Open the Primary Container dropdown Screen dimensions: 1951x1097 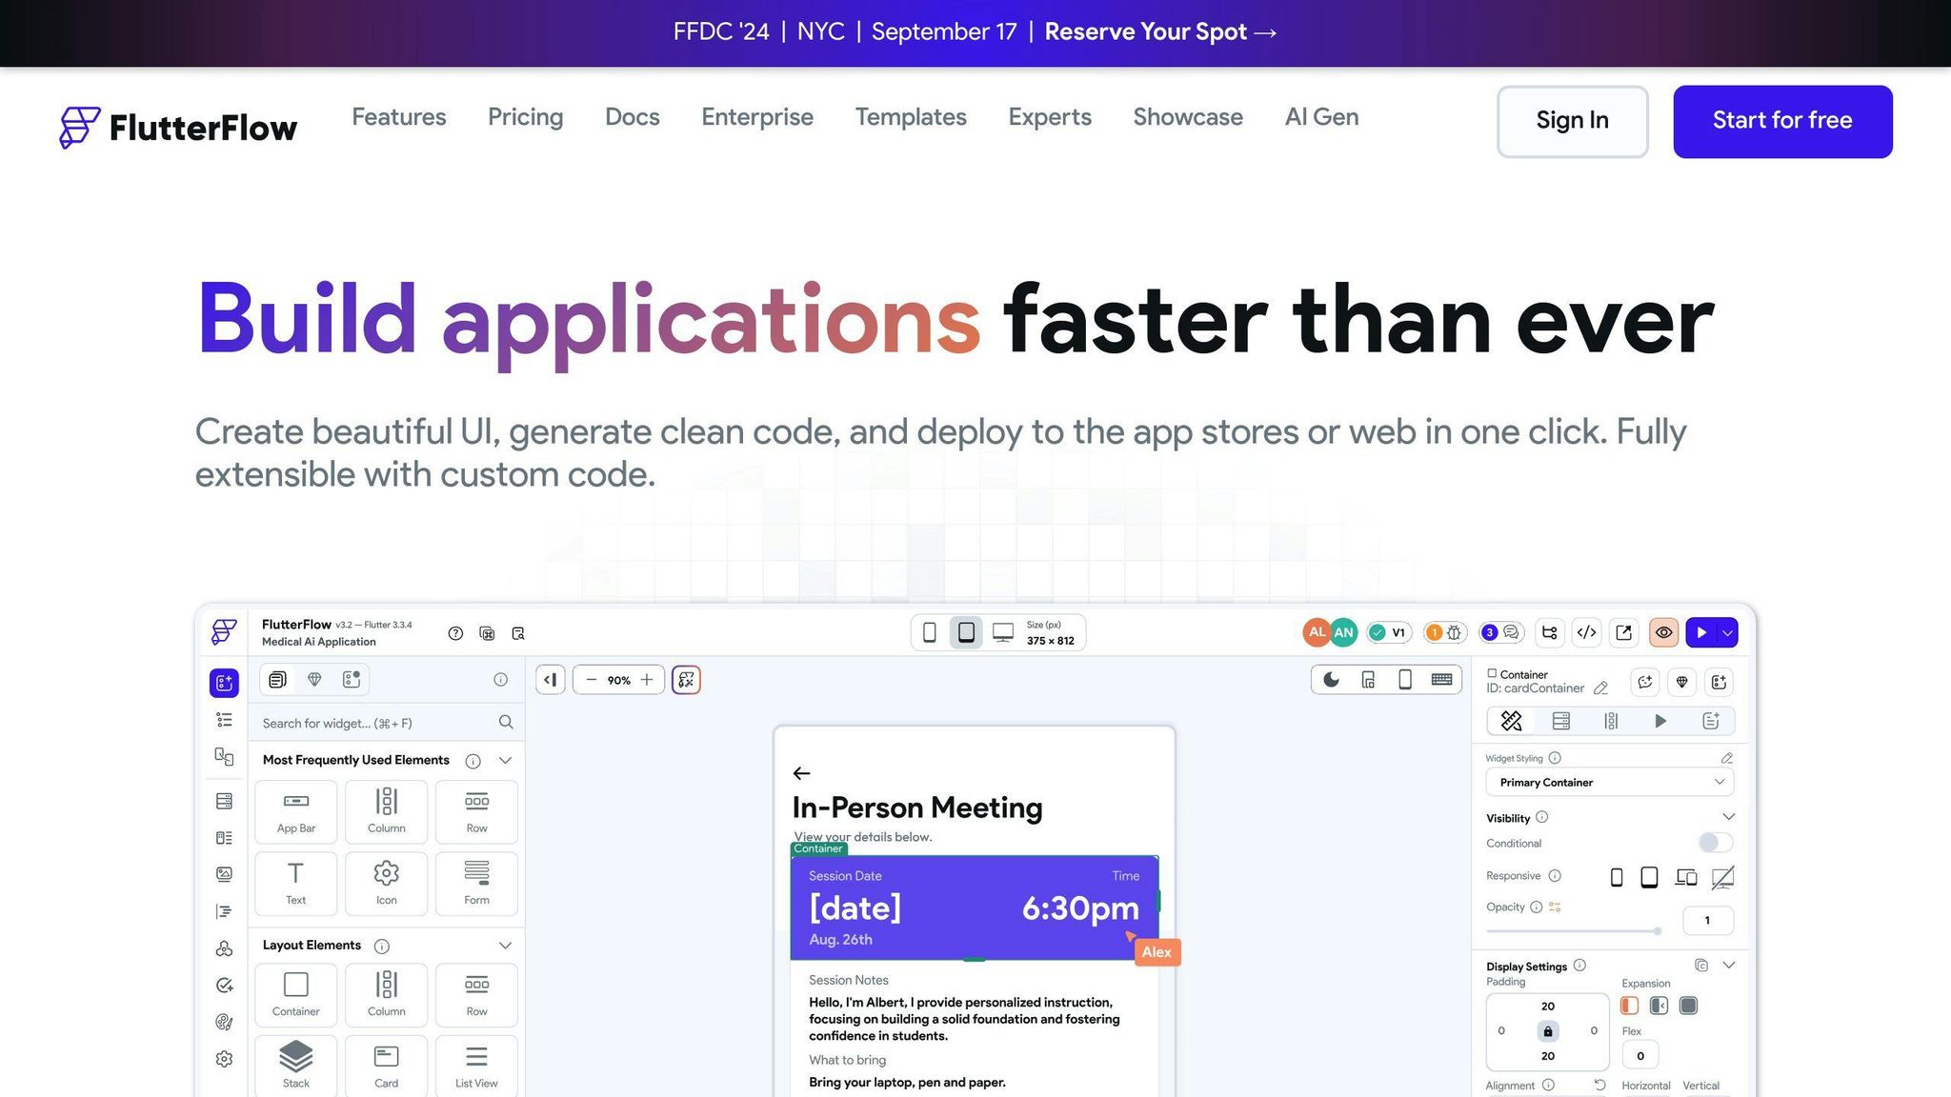tap(1609, 783)
